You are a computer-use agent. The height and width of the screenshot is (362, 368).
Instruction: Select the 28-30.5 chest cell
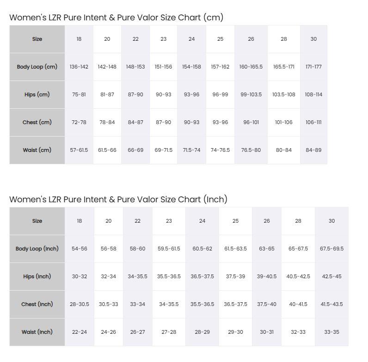click(x=80, y=304)
